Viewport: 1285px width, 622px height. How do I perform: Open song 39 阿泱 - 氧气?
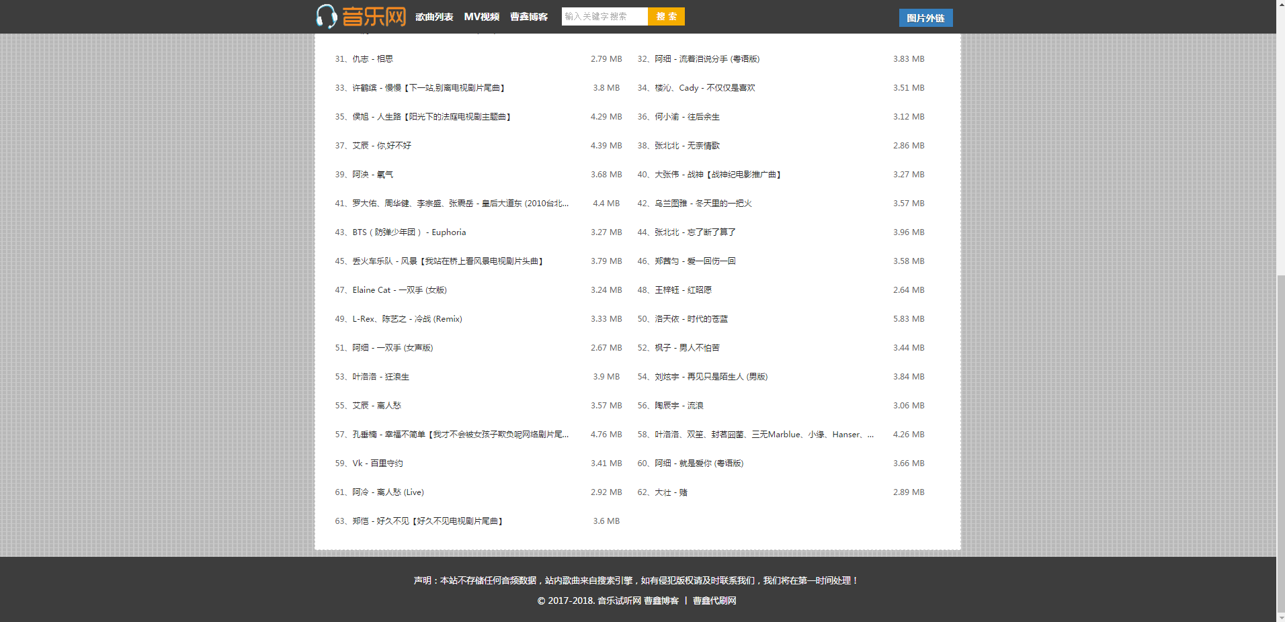tap(373, 175)
